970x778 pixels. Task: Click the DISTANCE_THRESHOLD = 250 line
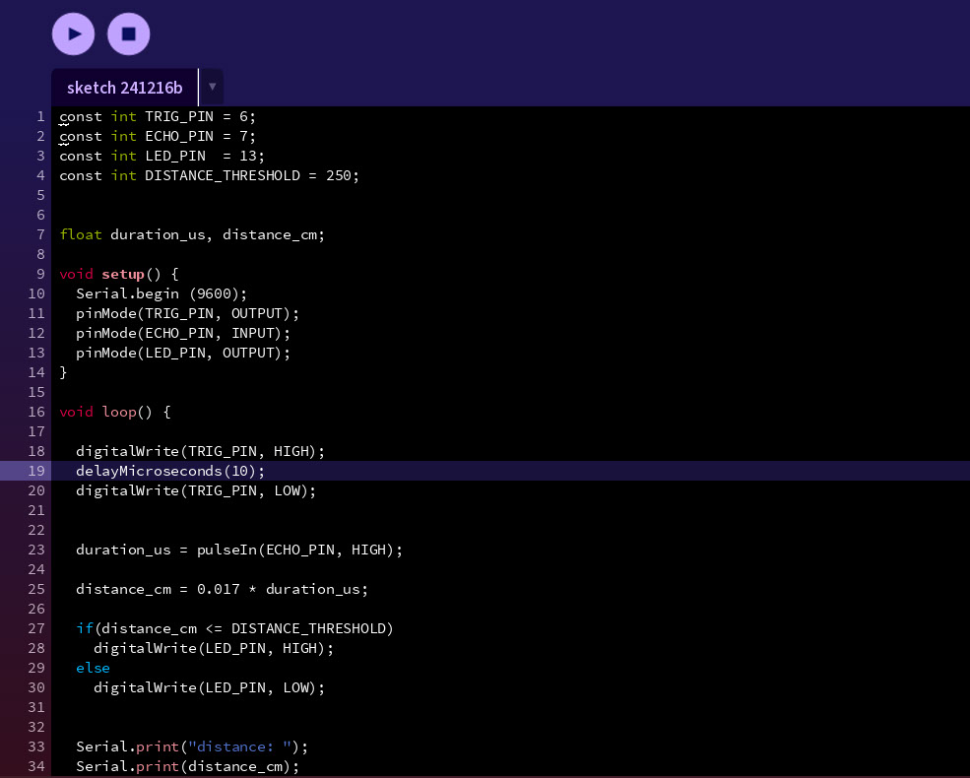[209, 175]
